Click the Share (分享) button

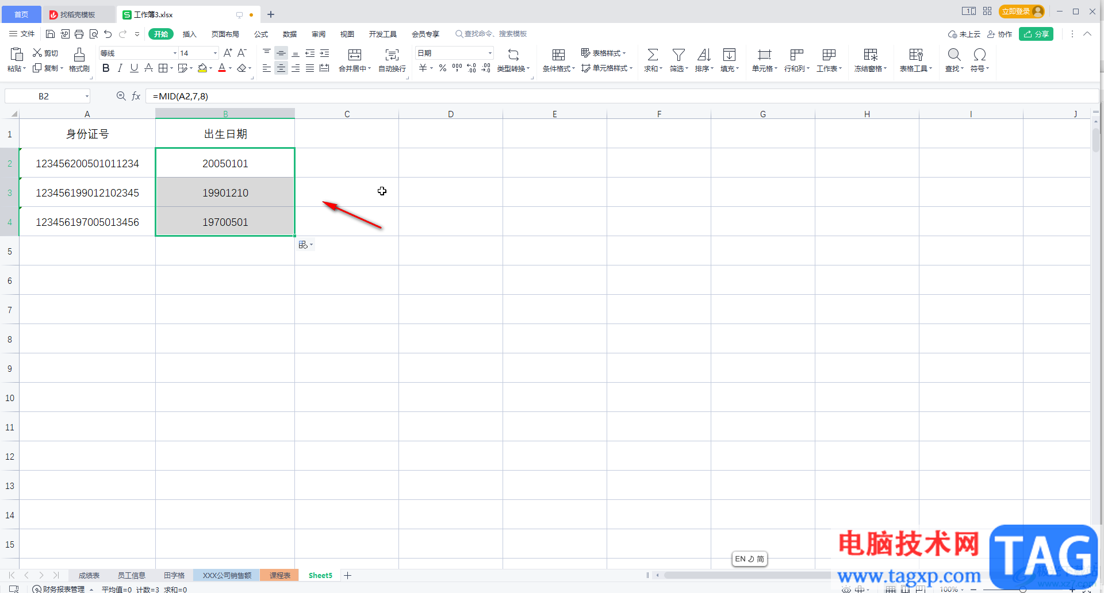coord(1036,34)
